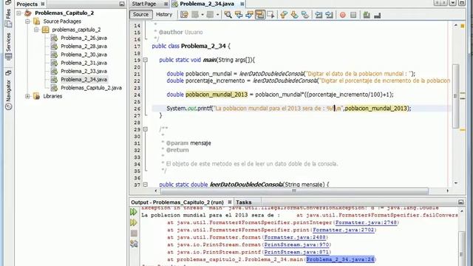Screen dimensions: 473x266
Task: Switch to the History view
Action: [164, 15]
